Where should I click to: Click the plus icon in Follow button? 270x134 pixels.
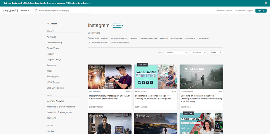point(114,26)
